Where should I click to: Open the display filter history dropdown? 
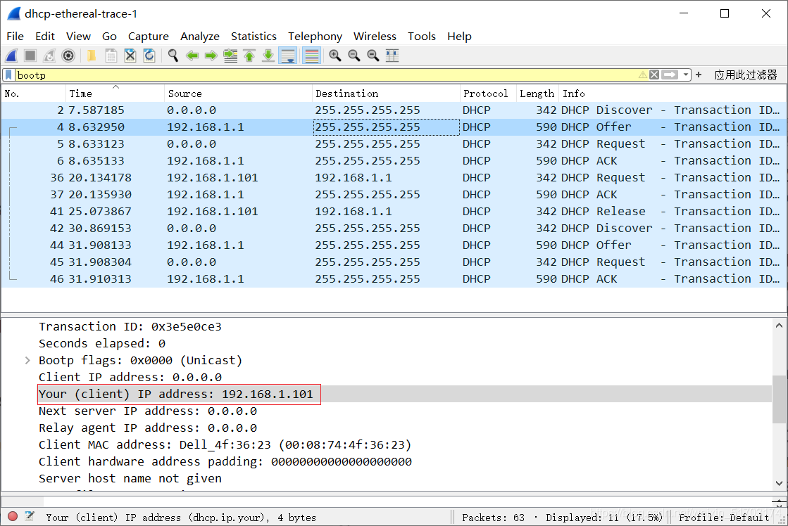[686, 75]
